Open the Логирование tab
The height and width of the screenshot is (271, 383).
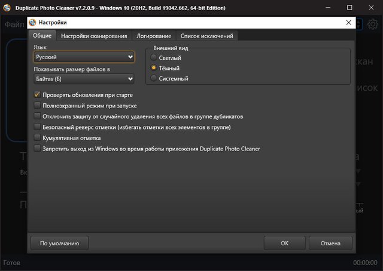pyautogui.click(x=154, y=36)
